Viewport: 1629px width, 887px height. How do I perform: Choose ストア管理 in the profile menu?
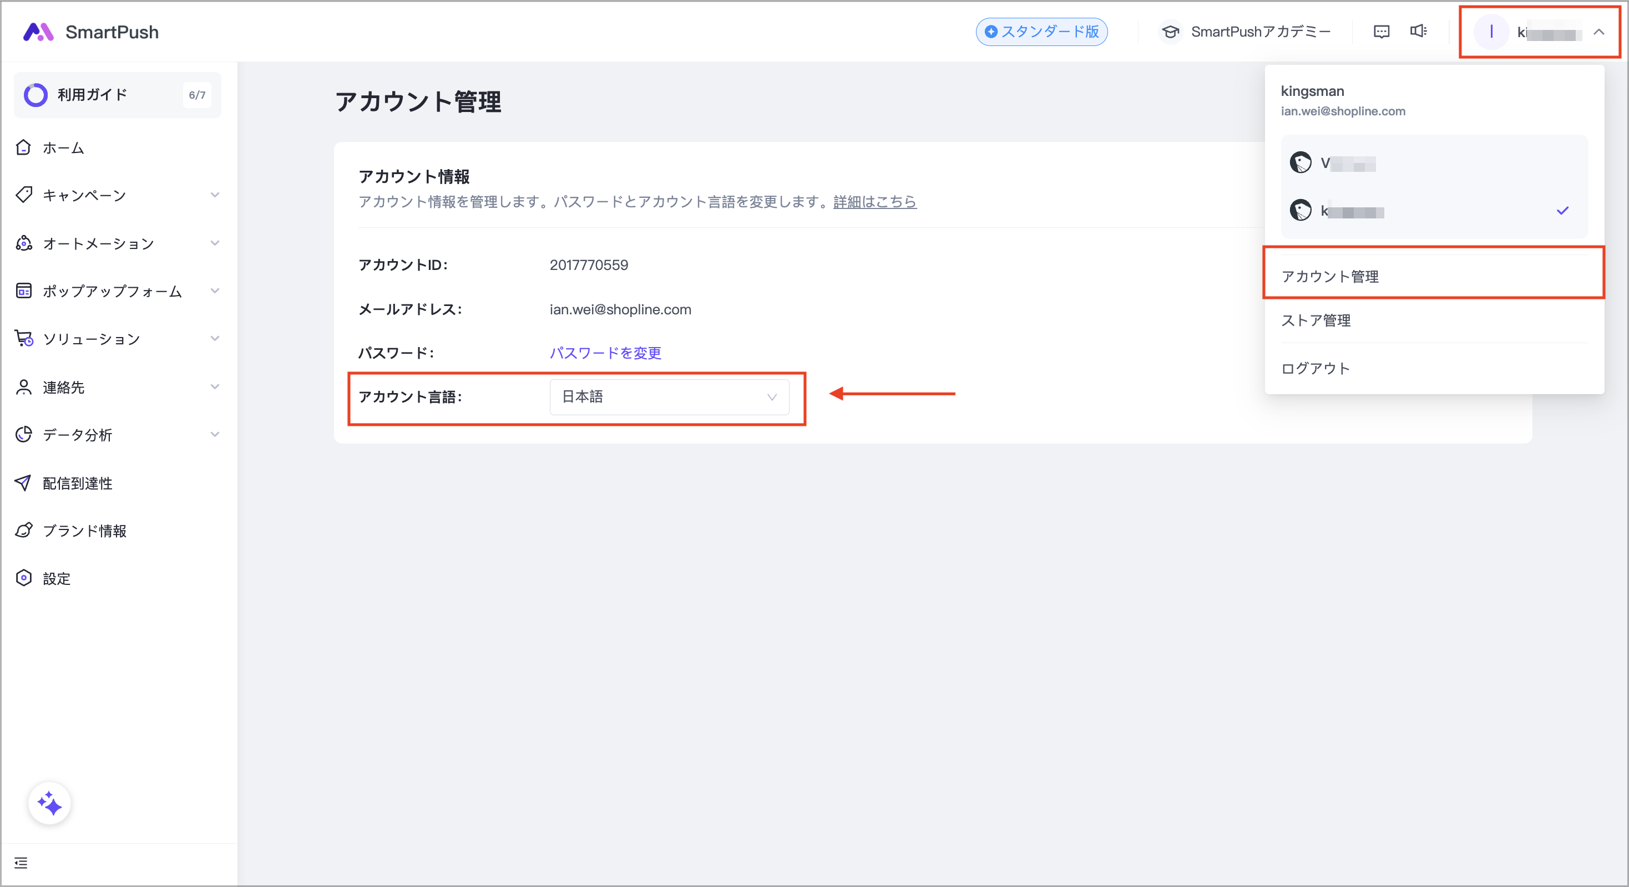tap(1316, 321)
